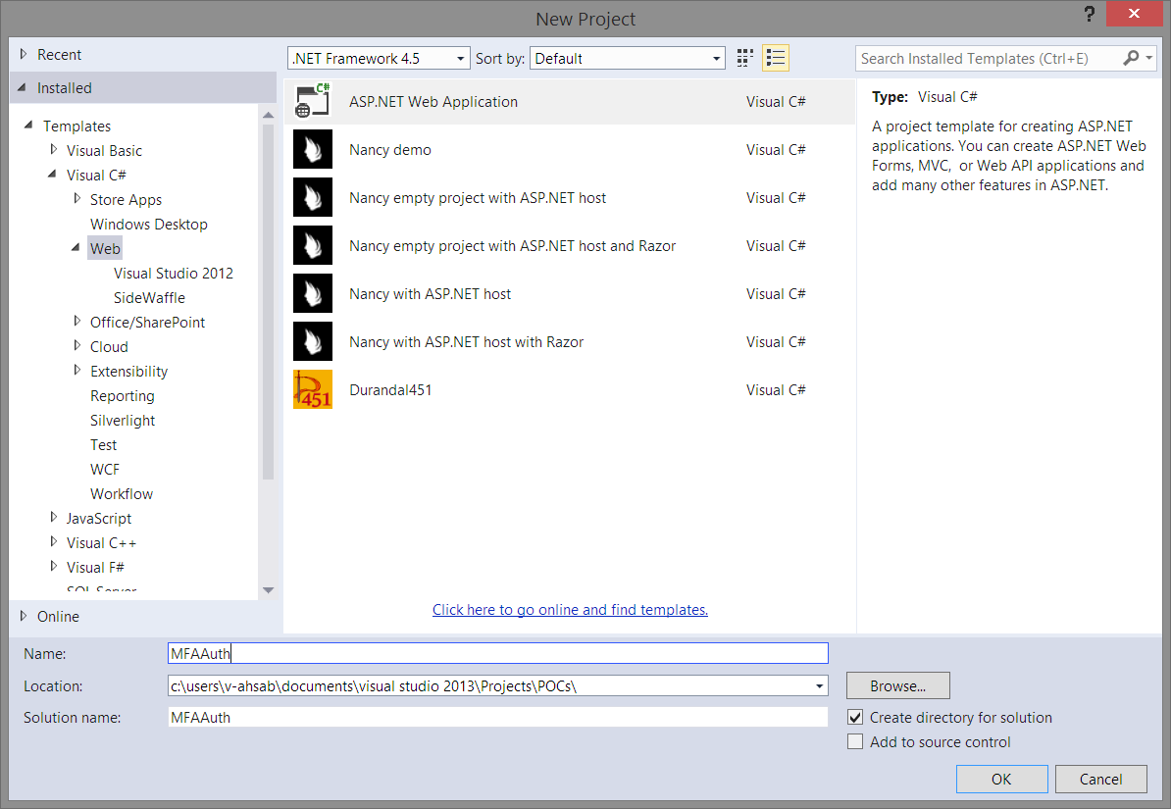
Task: Click the search magnifier icon
Action: point(1131,58)
